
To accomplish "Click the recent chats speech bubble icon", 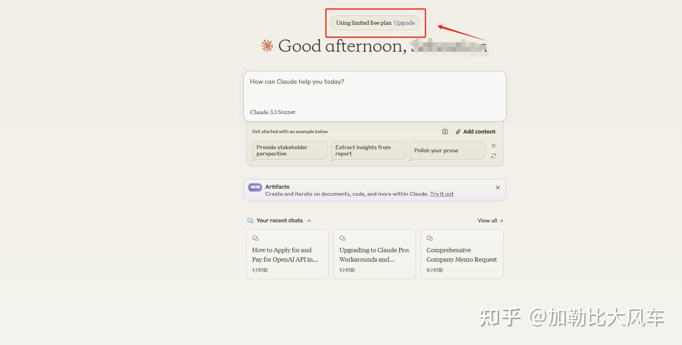I will pyautogui.click(x=250, y=220).
